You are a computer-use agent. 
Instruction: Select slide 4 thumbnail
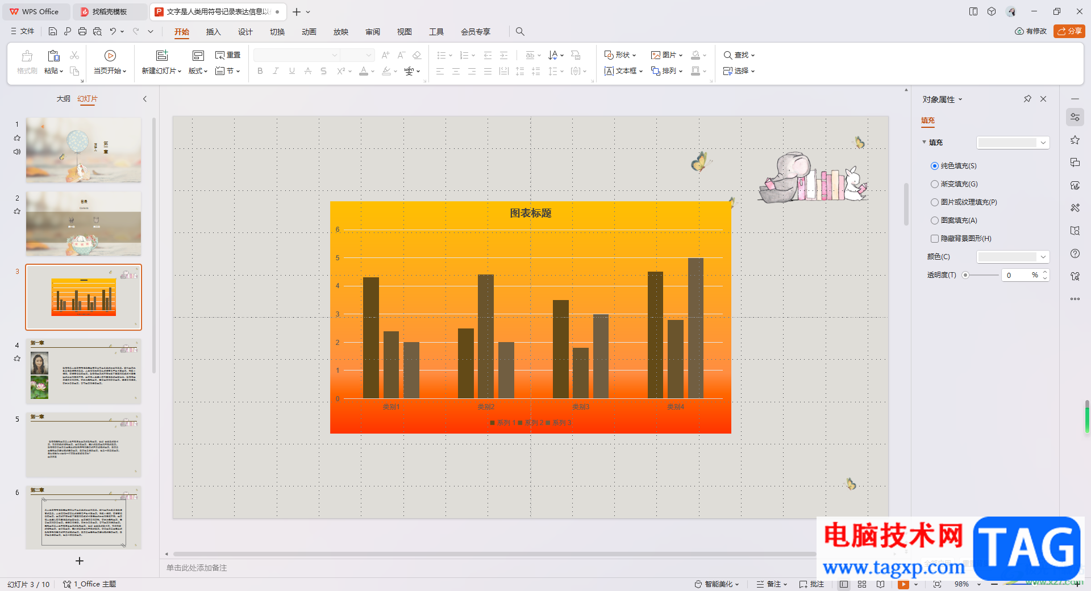click(84, 371)
